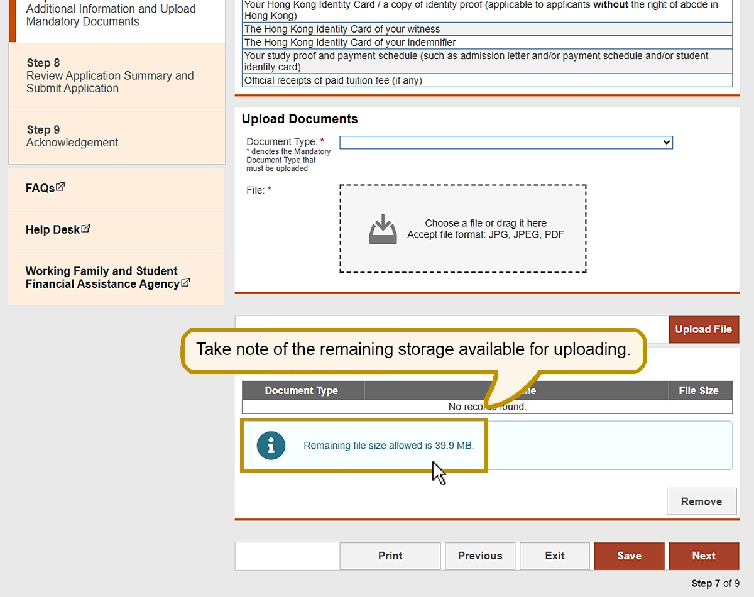Proceed using the Next button
754x597 pixels.
coord(704,556)
